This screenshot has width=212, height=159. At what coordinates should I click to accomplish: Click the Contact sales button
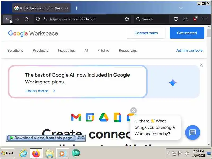point(146,33)
